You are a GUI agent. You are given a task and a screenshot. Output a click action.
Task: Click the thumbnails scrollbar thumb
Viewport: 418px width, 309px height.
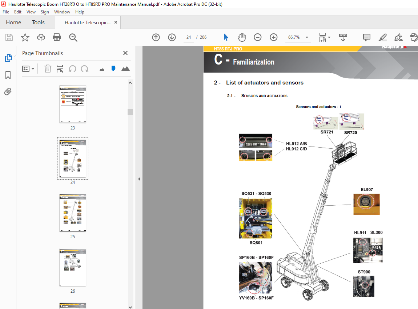click(x=130, y=112)
